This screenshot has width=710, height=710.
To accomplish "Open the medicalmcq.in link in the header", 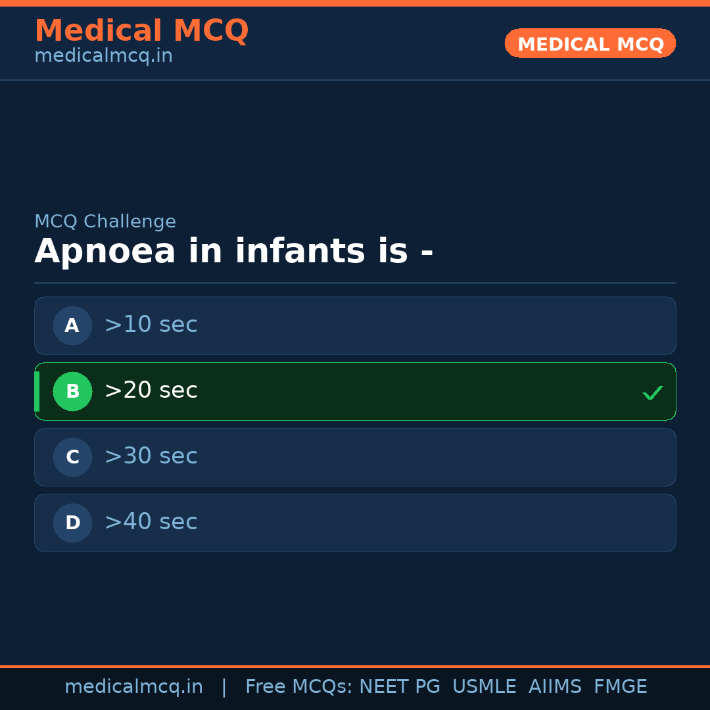I will tap(103, 56).
